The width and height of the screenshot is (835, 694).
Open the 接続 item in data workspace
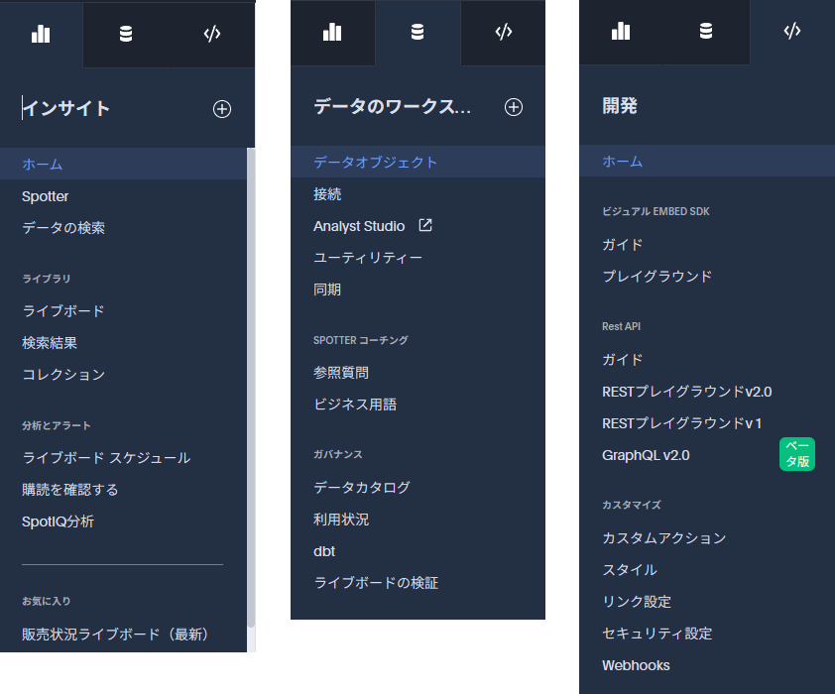pos(327,194)
